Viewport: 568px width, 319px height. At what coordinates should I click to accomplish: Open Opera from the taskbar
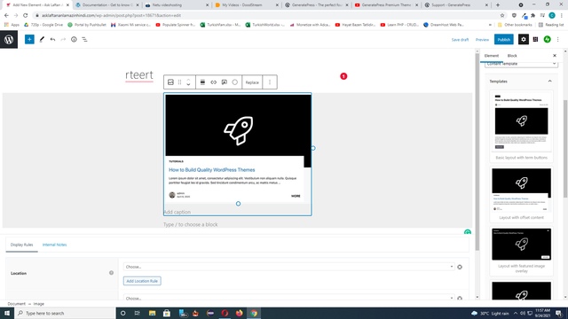[x=225, y=313]
